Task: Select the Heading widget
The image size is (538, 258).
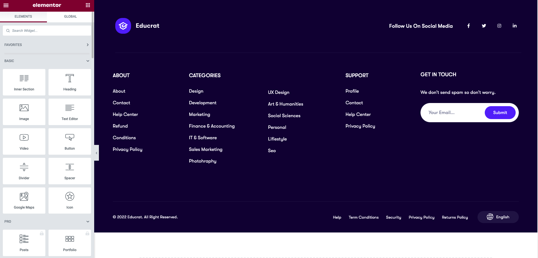Action: click(x=70, y=82)
